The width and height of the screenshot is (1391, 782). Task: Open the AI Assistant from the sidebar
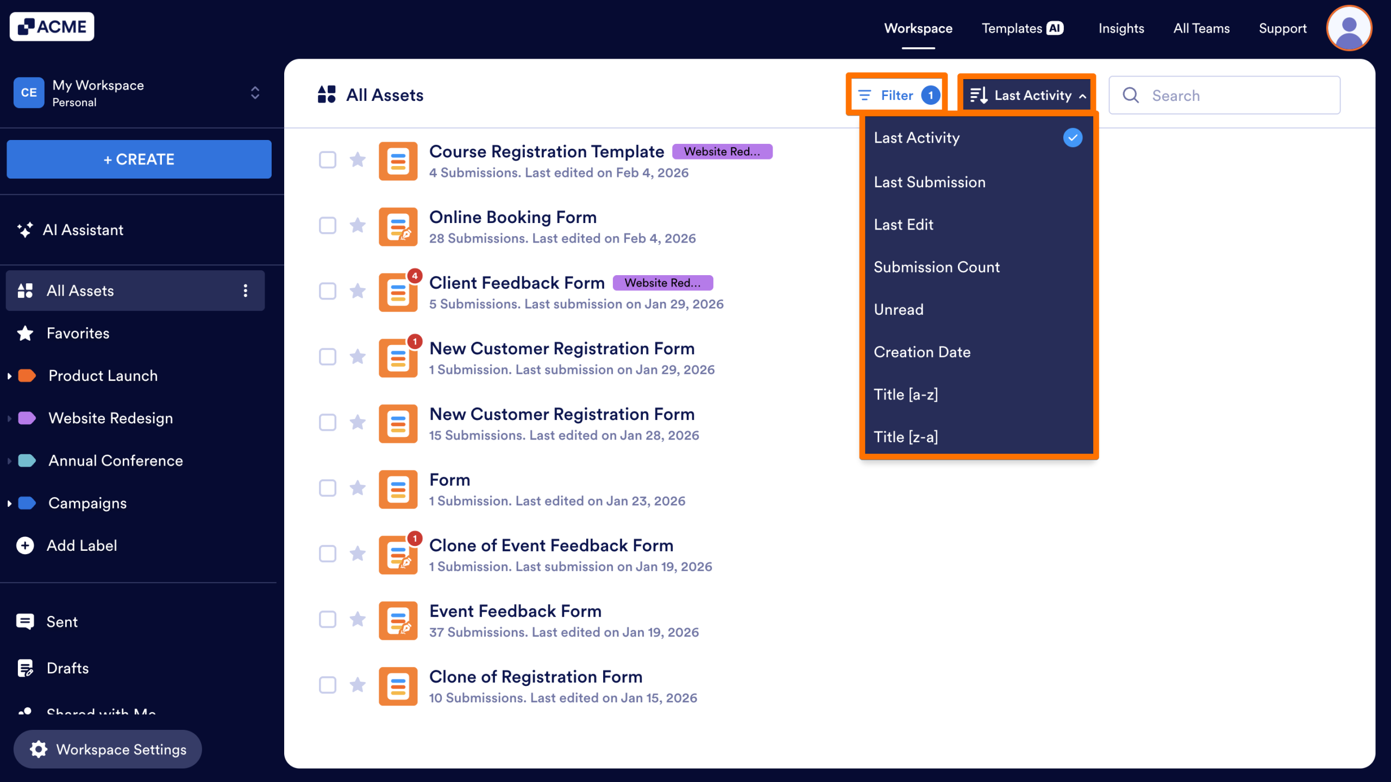83,230
